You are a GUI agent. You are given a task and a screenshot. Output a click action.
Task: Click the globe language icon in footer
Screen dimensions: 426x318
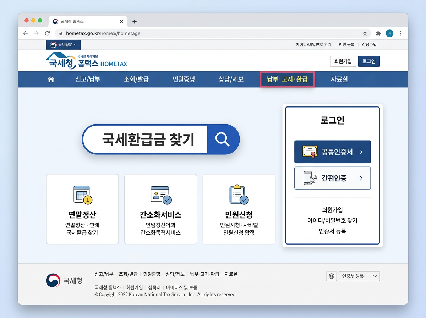tap(332, 276)
